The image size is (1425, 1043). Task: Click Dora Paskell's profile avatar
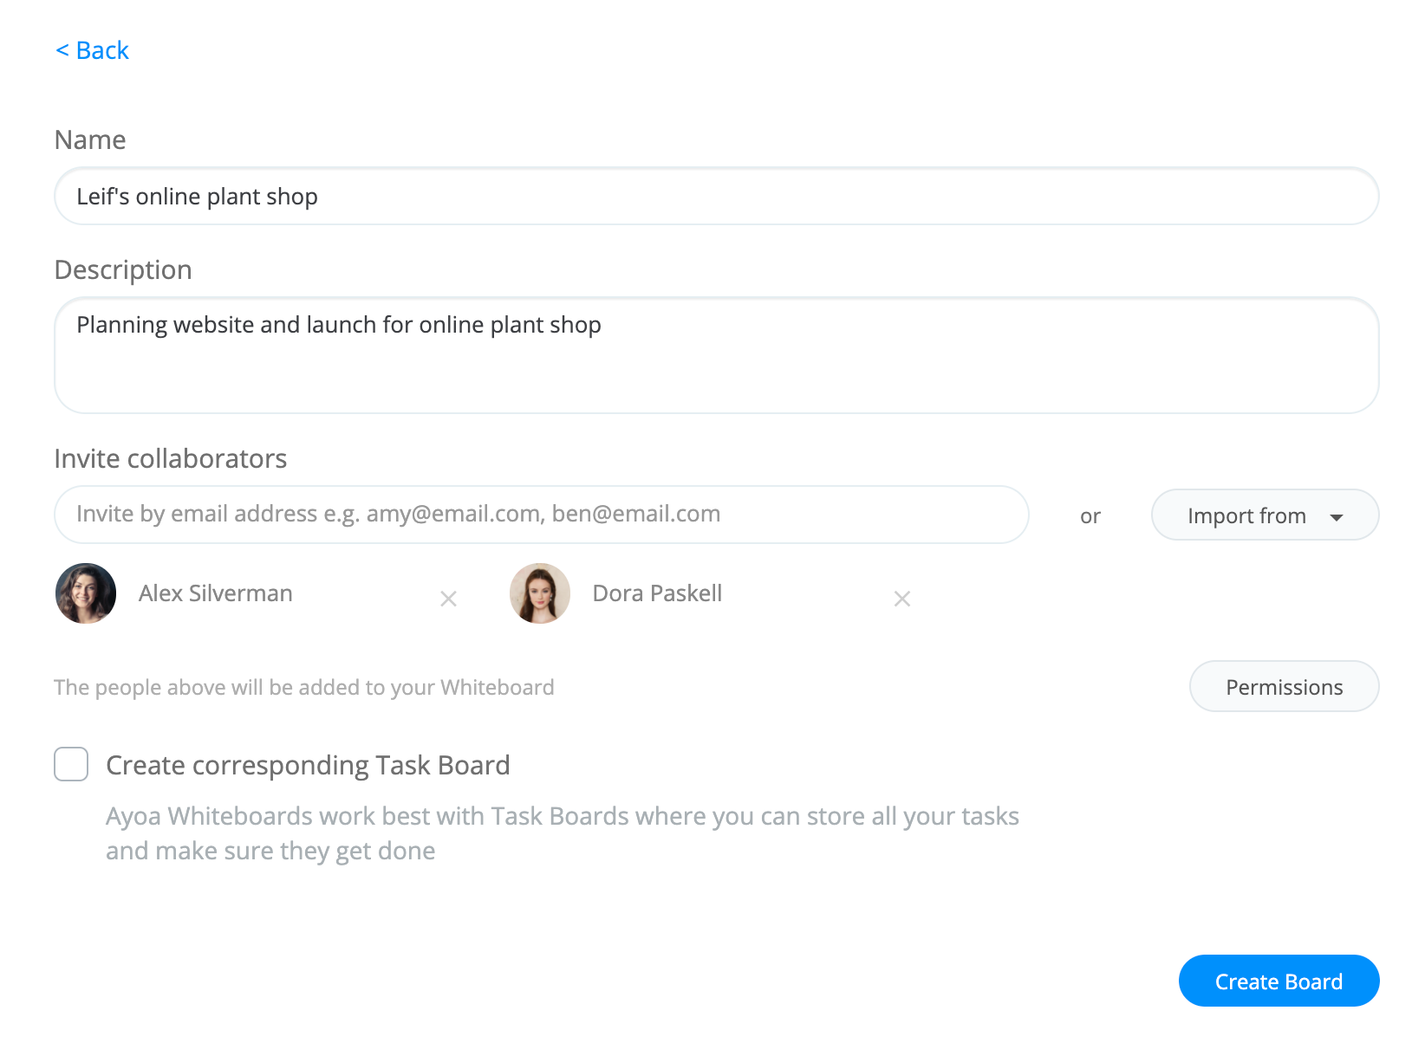tap(540, 593)
